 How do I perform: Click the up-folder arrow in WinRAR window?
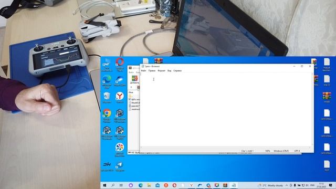pos(131,87)
